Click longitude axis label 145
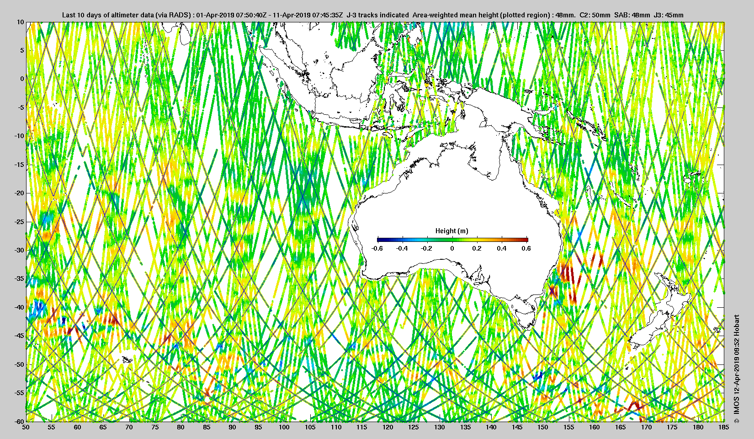This screenshot has height=439, width=754. click(x=517, y=427)
